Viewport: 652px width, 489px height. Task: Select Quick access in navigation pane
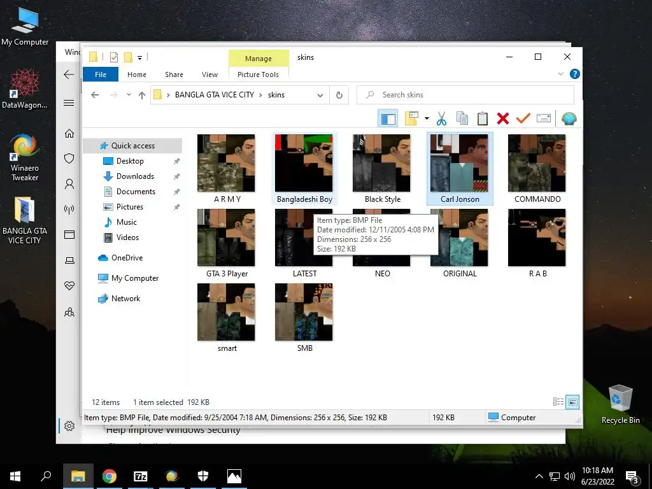coord(132,146)
